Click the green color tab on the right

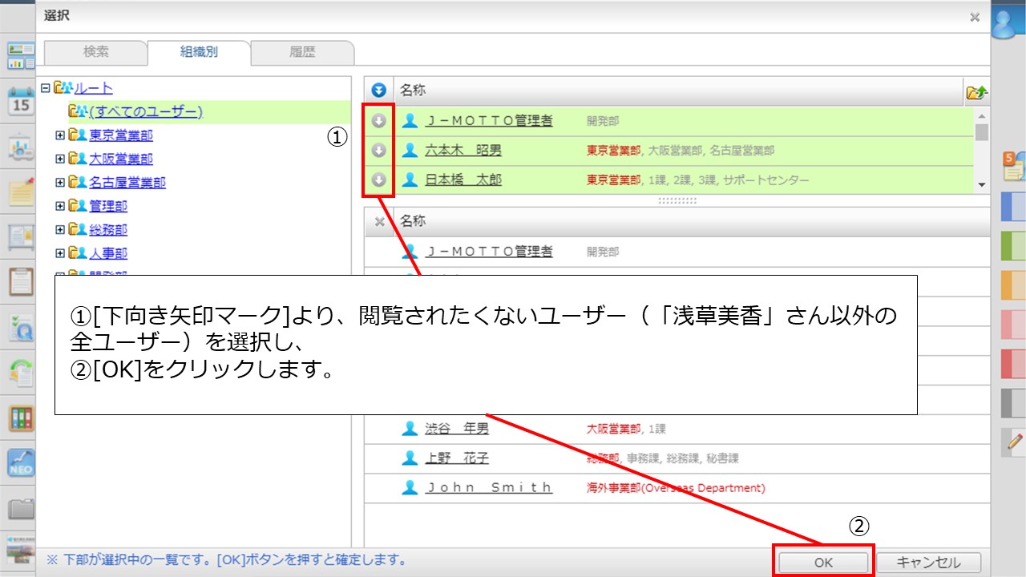click(1013, 246)
